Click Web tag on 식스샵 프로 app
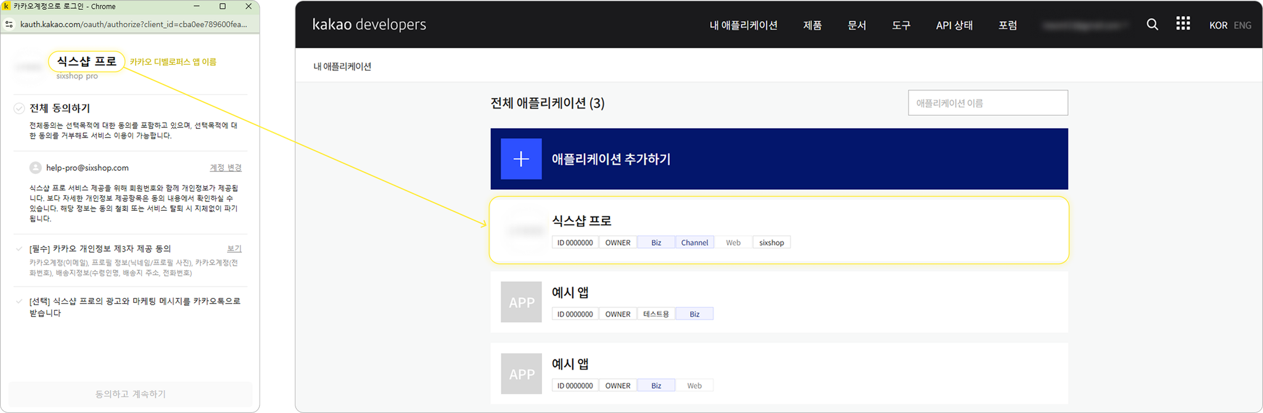This screenshot has width=1263, height=413. click(x=733, y=242)
